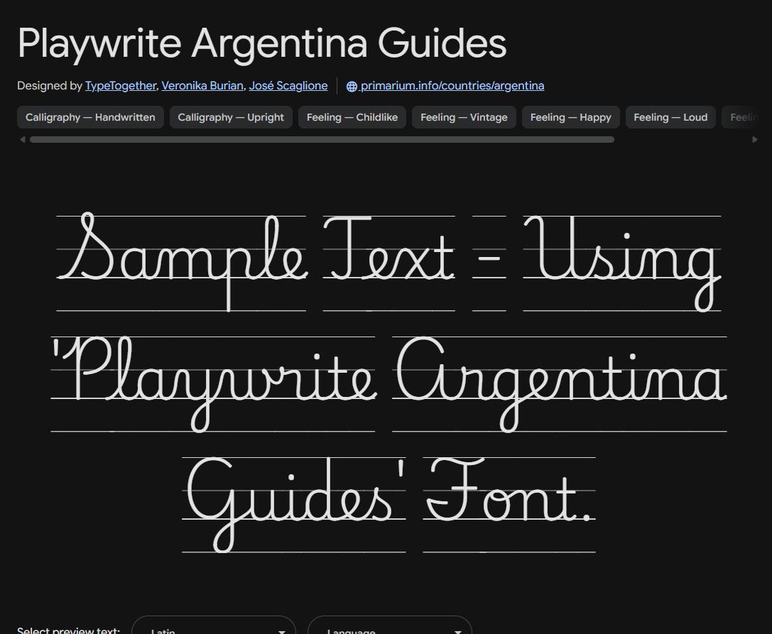
Task: Click the right arrow of tag scrollbar
Action: tap(755, 140)
